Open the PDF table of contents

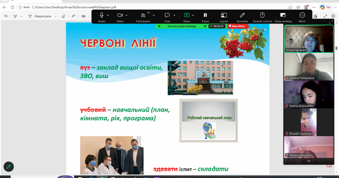[x=6, y=16]
